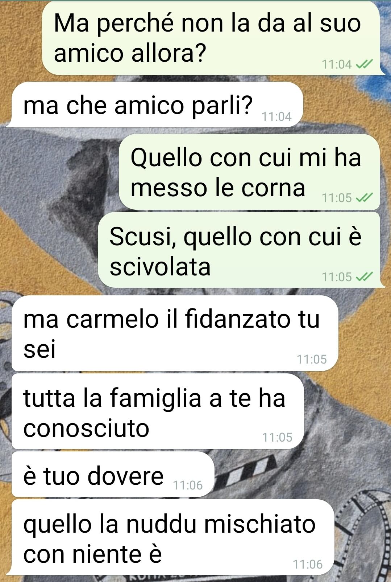This screenshot has width=391, height=582.
Task: Tap 11:05 timestamp on 'conosciuto' bubble
Action: click(x=278, y=438)
